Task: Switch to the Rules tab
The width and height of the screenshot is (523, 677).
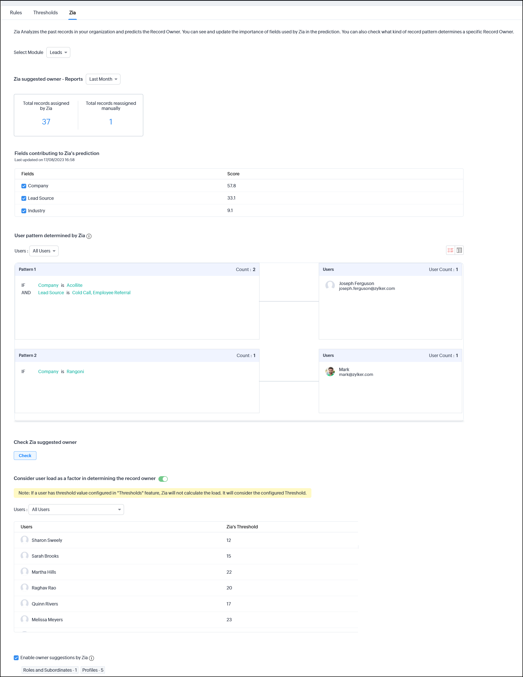Action: click(16, 13)
